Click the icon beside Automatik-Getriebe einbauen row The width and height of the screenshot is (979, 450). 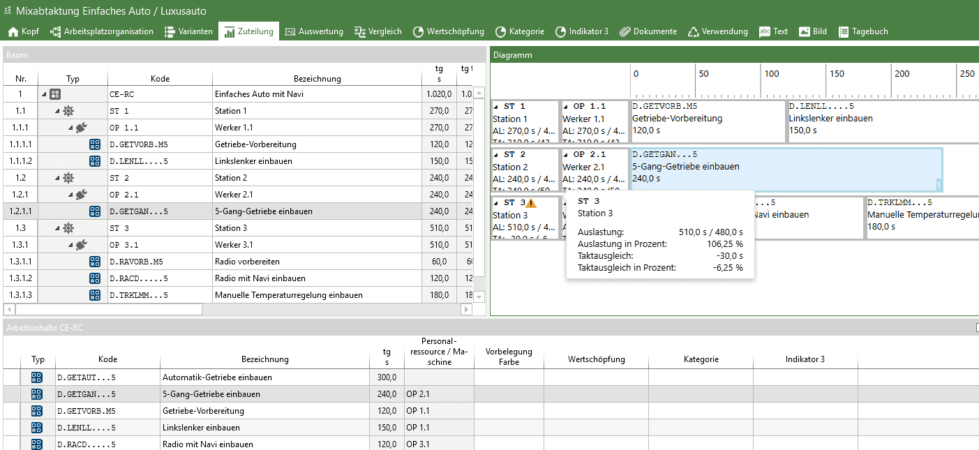click(x=37, y=377)
